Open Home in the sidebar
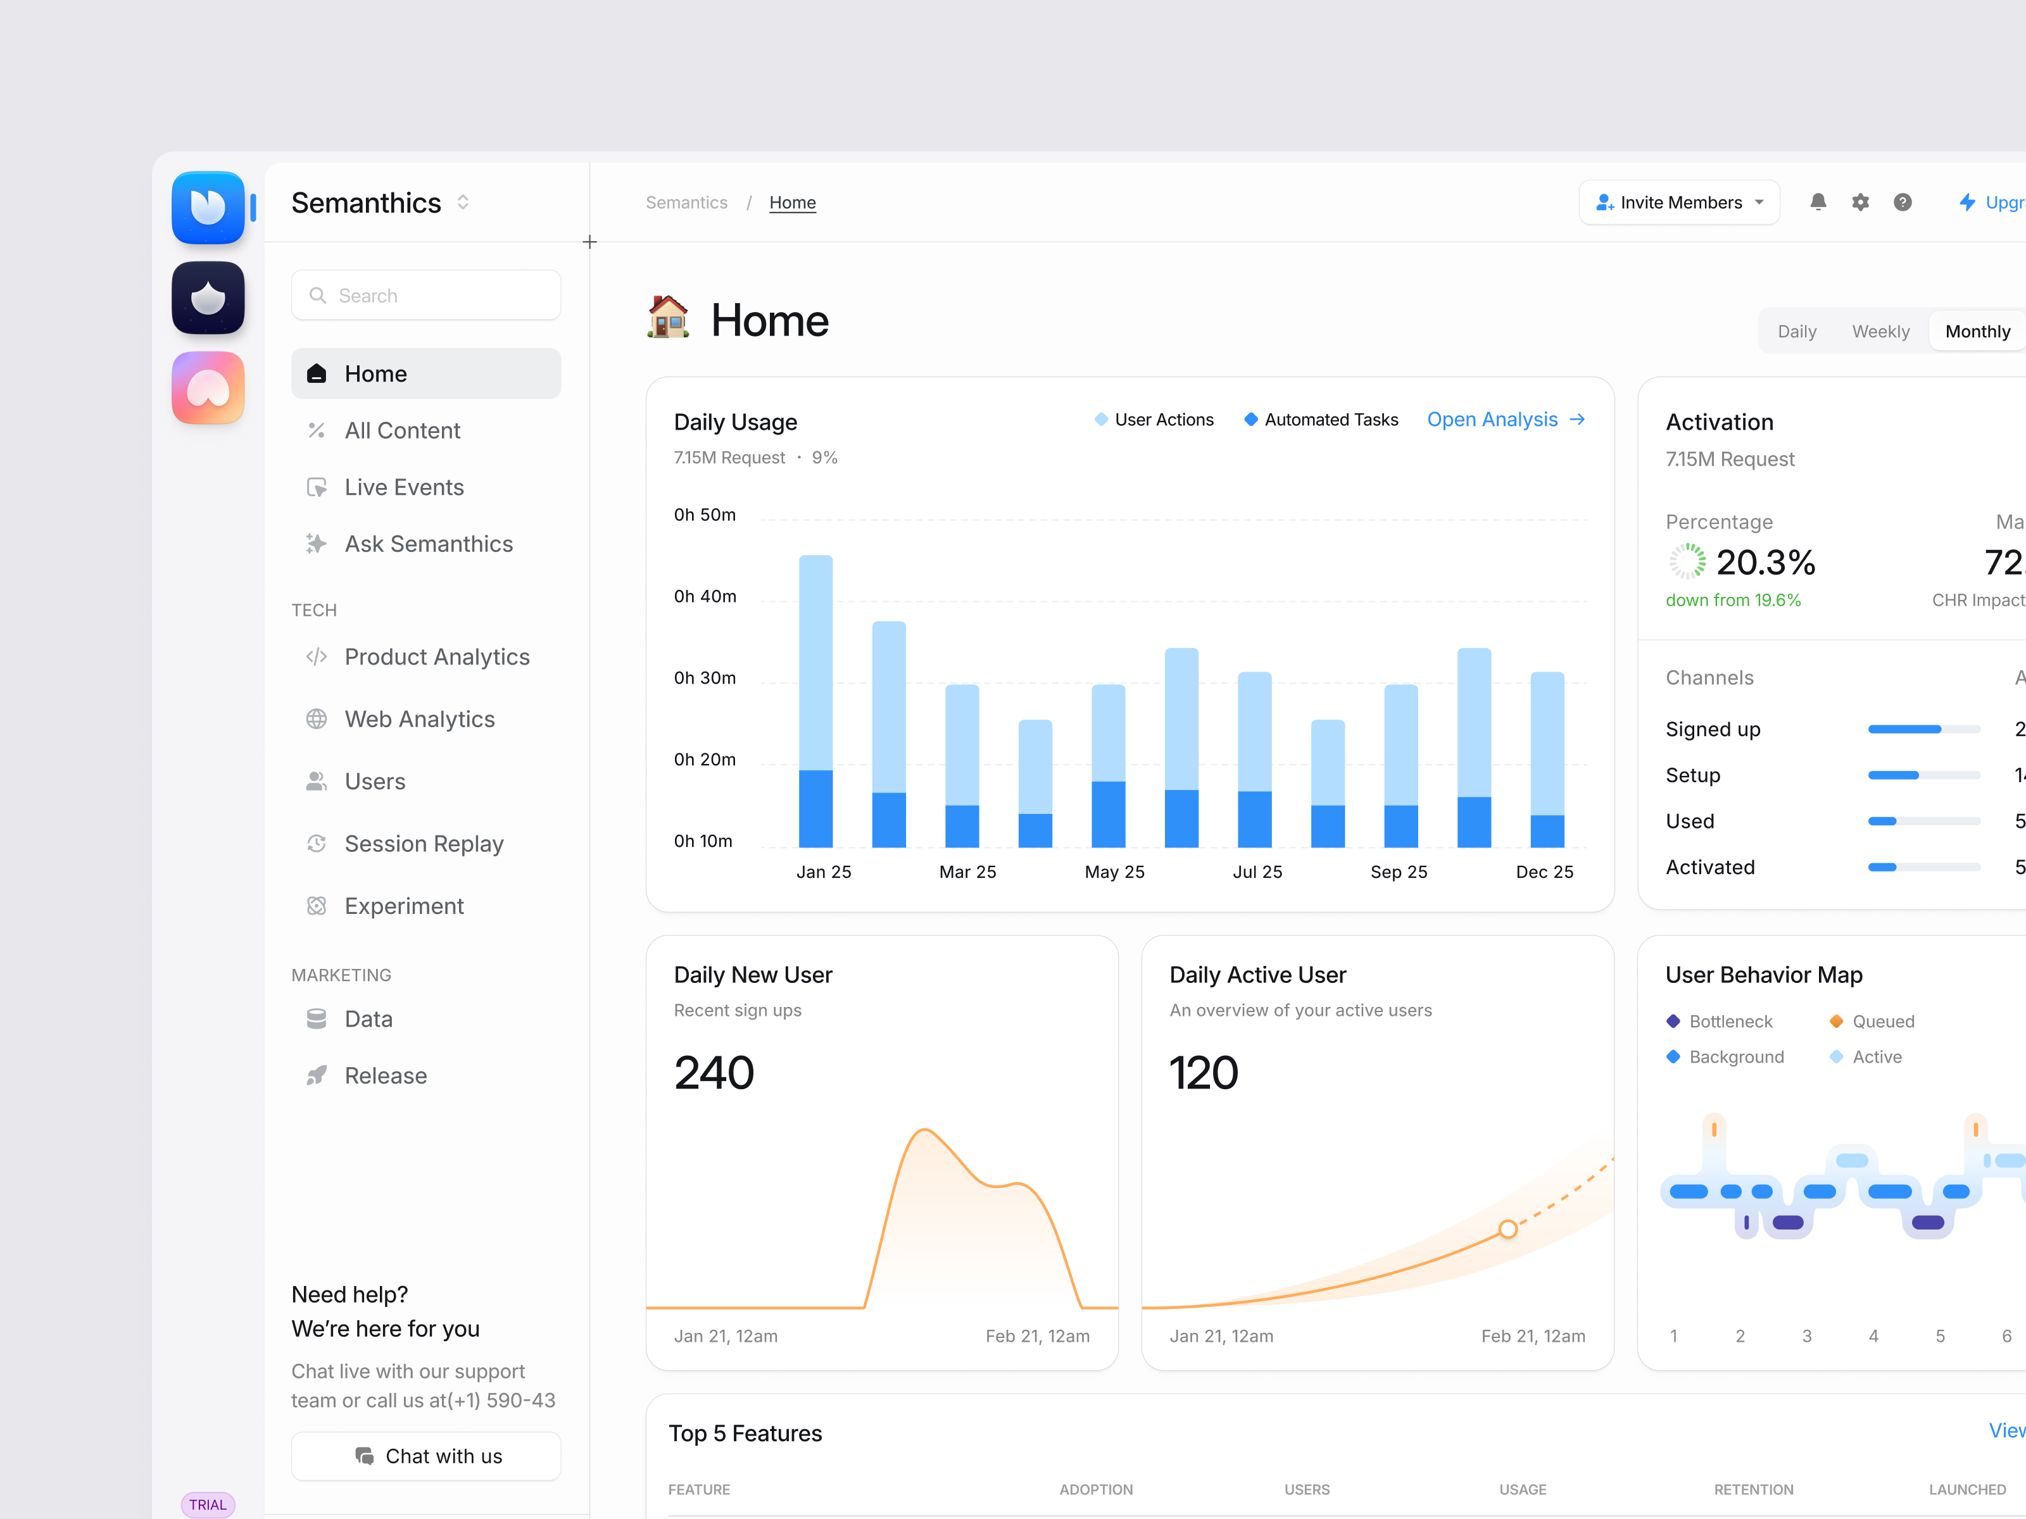2026x1519 pixels. [x=426, y=373]
